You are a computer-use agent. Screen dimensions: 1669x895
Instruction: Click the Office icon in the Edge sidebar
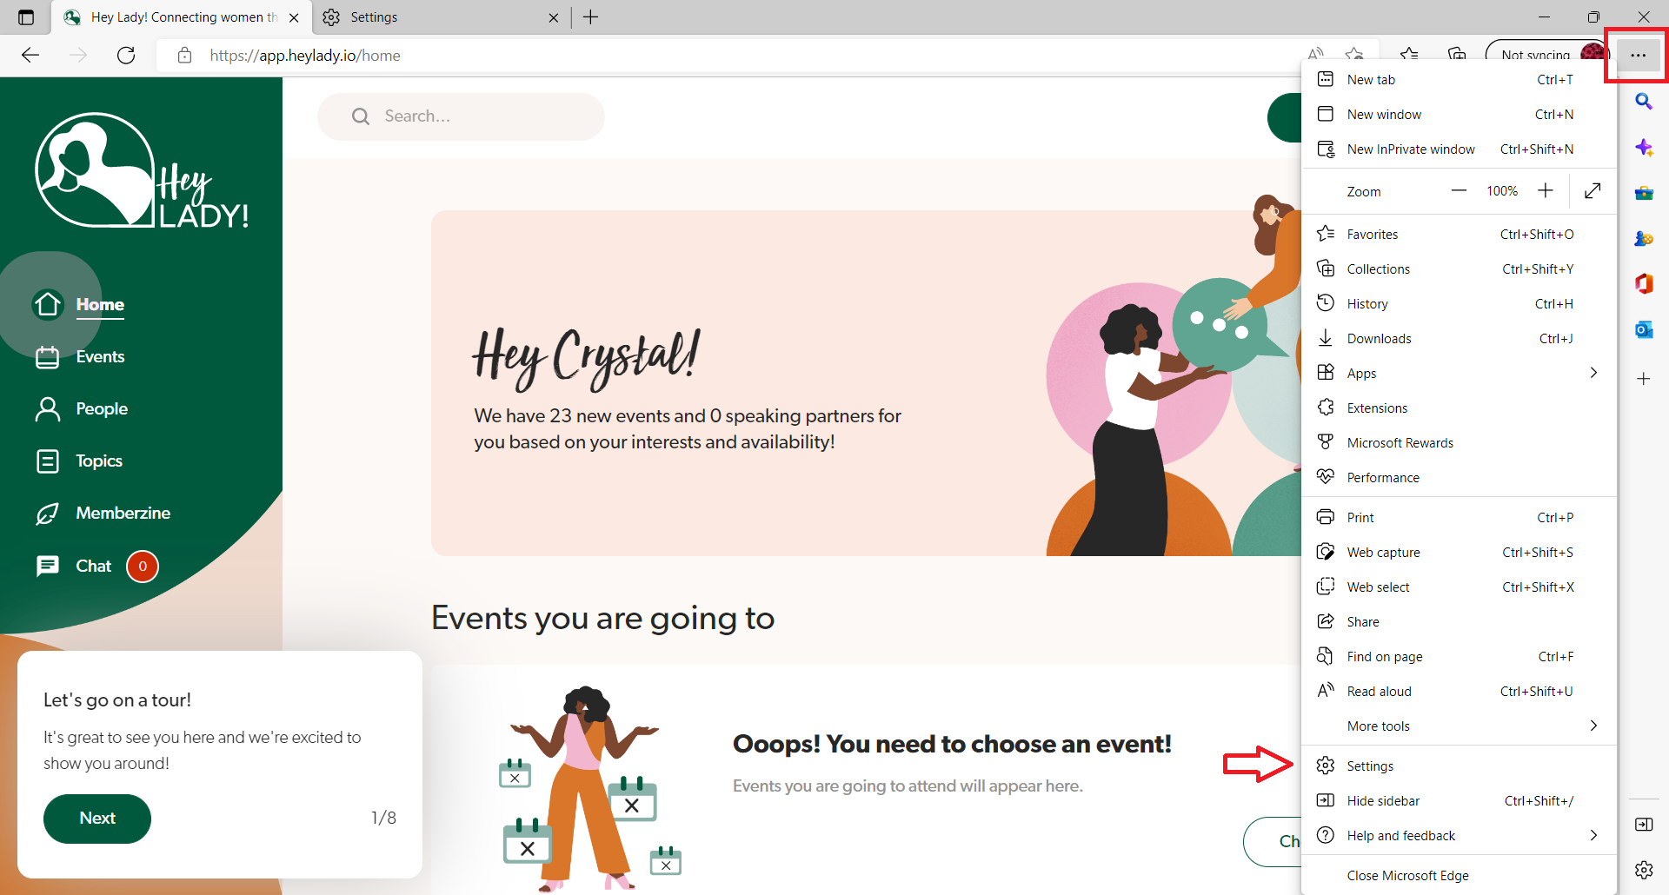(x=1644, y=284)
